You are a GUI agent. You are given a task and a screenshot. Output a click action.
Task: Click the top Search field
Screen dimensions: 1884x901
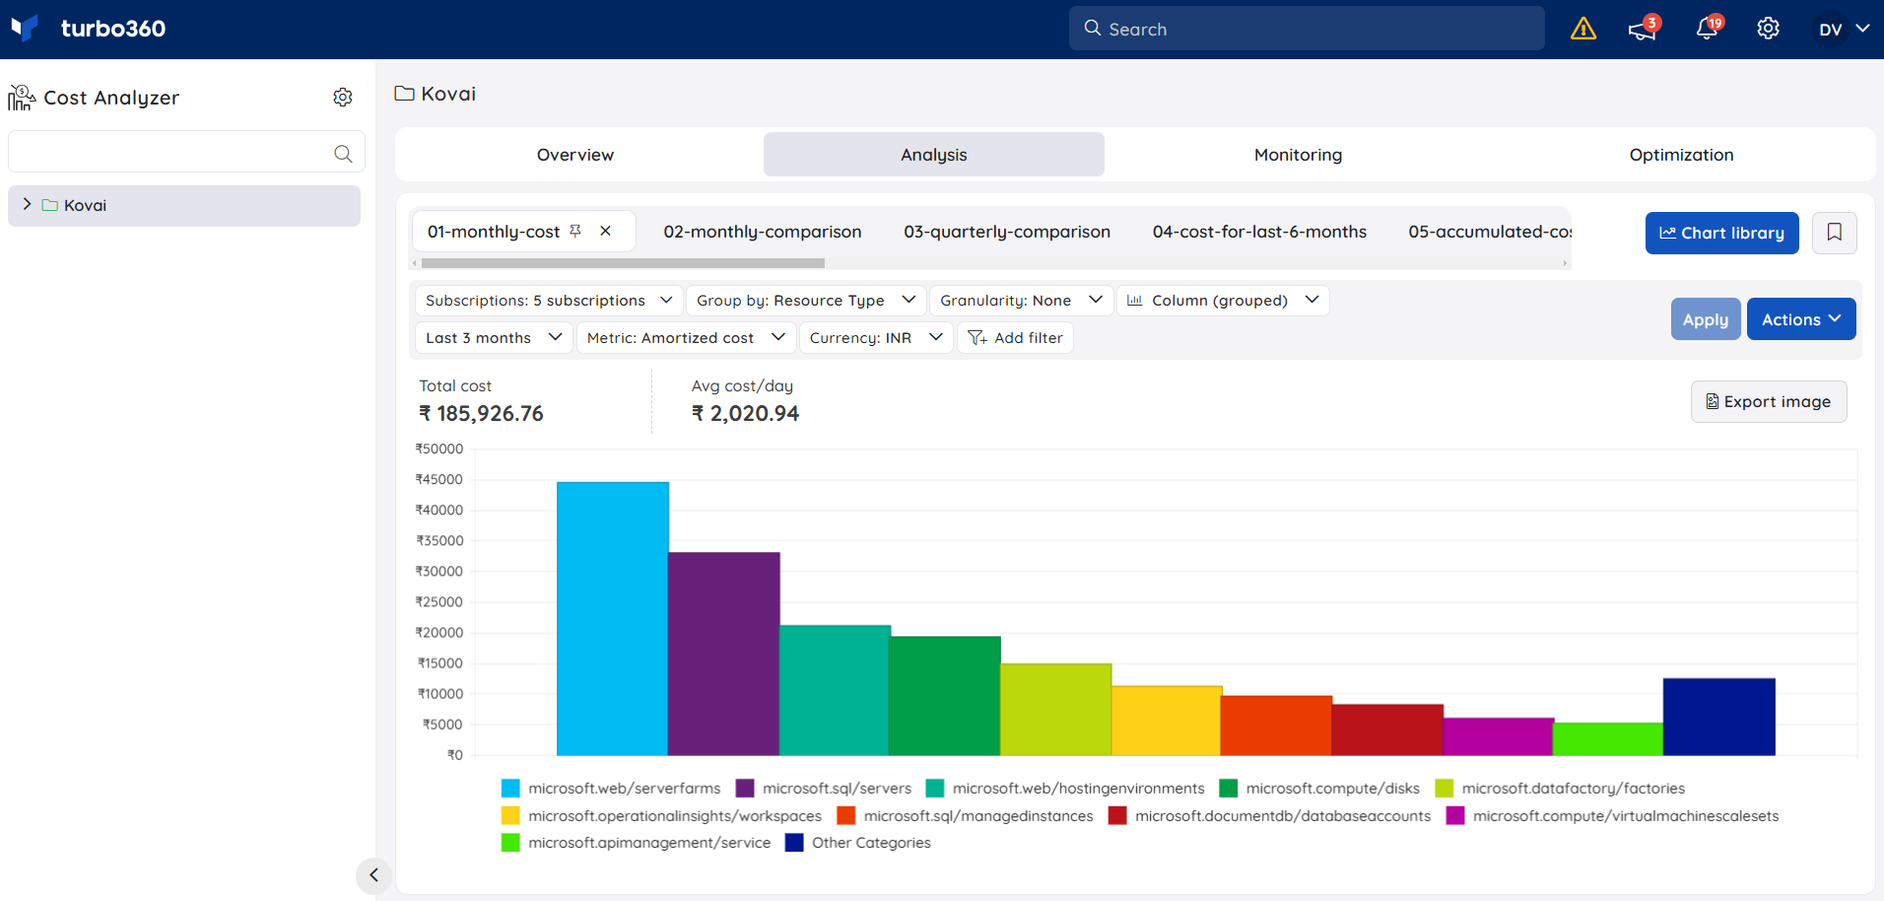click(1307, 29)
